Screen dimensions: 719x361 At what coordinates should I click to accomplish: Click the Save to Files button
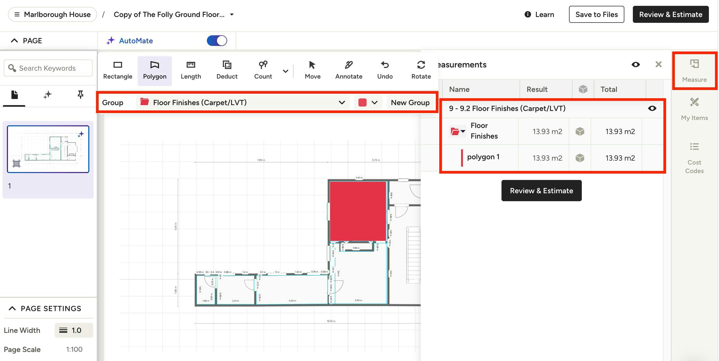click(x=596, y=14)
